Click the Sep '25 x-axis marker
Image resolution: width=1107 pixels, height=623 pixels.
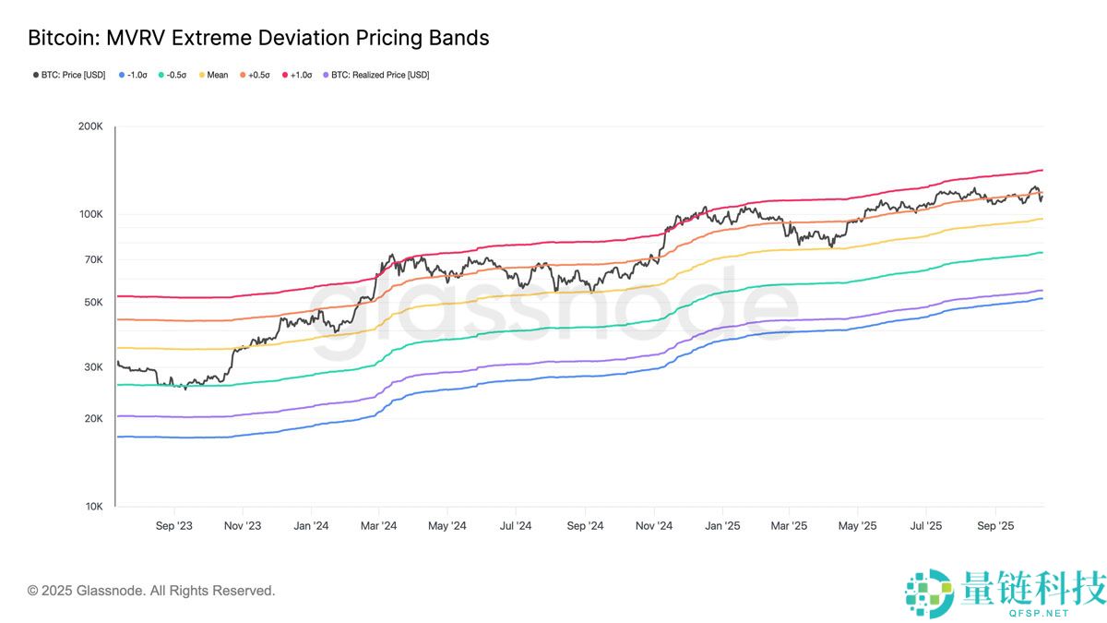[994, 526]
